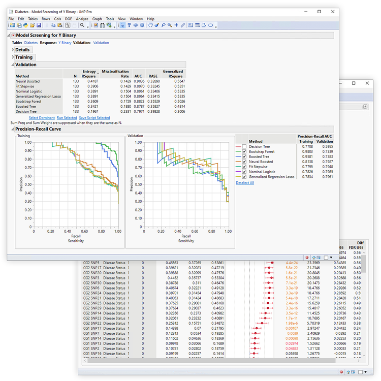Open Model Screening red triangle menu
The image size is (381, 381).
tap(13, 35)
